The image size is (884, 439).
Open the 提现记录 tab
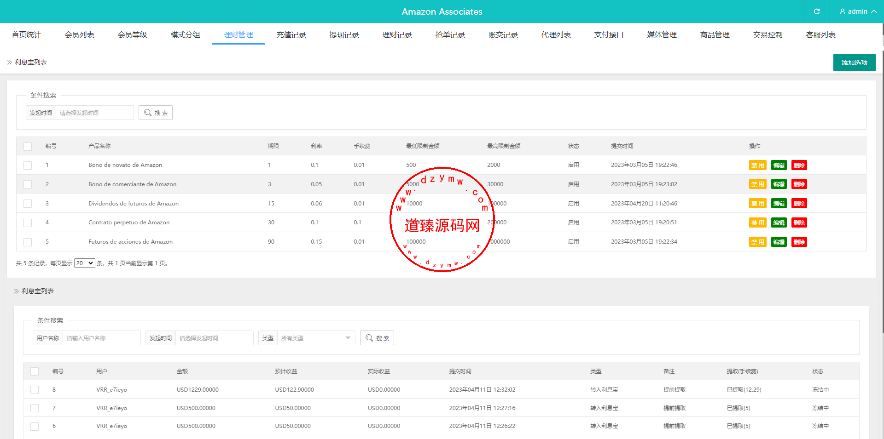click(344, 35)
